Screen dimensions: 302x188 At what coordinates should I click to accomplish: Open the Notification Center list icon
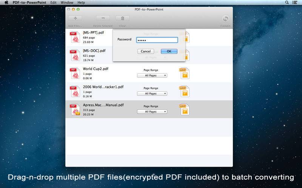294,3
